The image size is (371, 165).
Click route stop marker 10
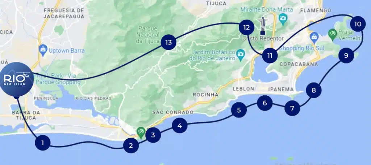point(358,24)
